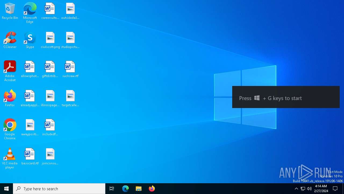This screenshot has height=194, width=344.
Task: Open Adobe Acrobat desktop shortcut
Action: coord(10,71)
